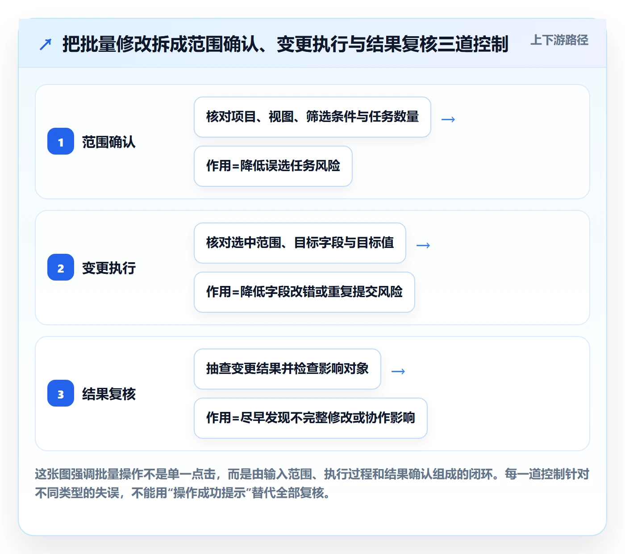Click the 作用=尽早发现不完整修改或协作影响 box
The height and width of the screenshot is (554, 625).
(311, 418)
